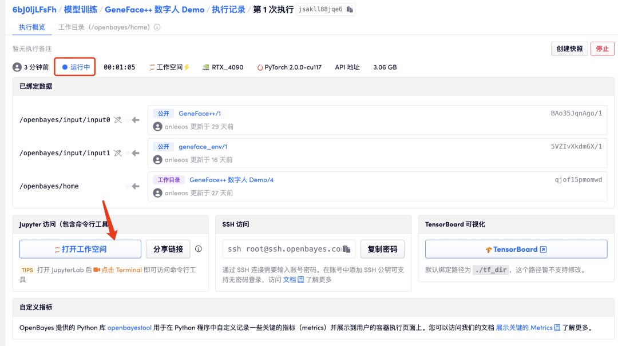Click the 已绑定数据 section header
618x346 pixels.
(36, 86)
